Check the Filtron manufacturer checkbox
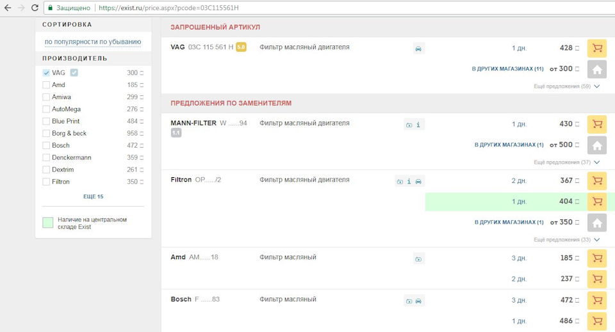The height and width of the screenshot is (332, 615). (46, 182)
